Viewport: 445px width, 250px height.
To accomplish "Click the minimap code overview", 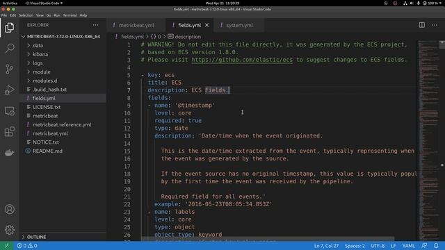I will (428, 140).
